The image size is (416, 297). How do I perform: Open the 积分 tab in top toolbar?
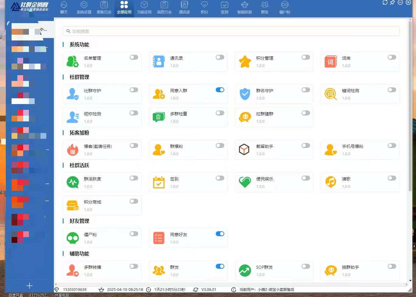pos(205,8)
